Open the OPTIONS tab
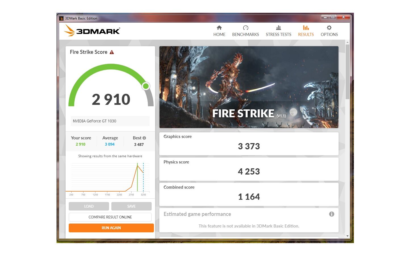Image resolution: width=409 pixels, height=255 pixels. coord(329,31)
